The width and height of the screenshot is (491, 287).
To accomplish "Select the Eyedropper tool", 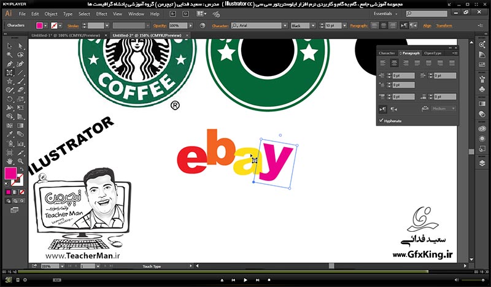I will [x=10, y=134].
